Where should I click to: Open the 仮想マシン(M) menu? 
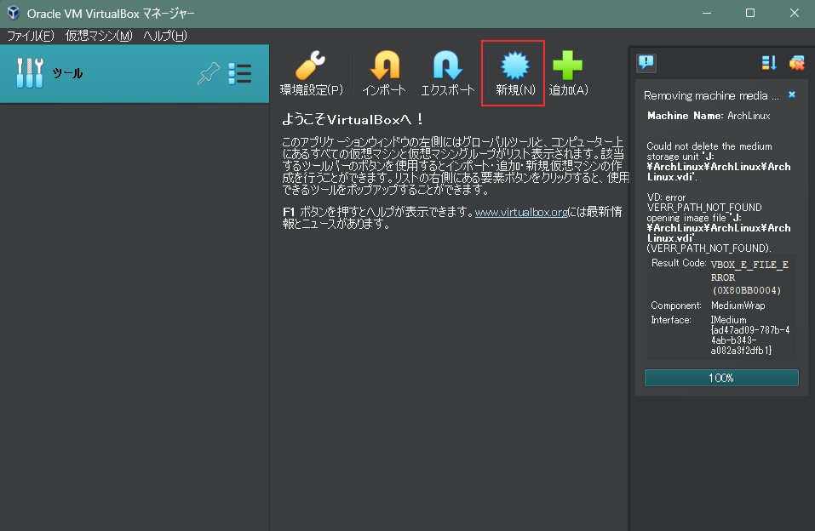99,36
